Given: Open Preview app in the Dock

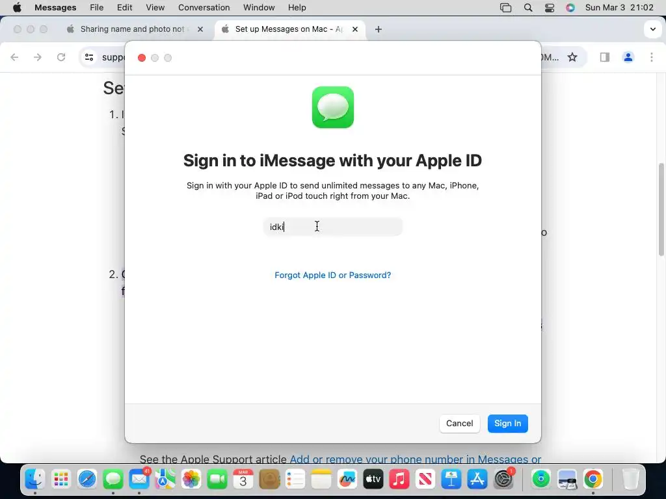Looking at the screenshot, I should [567, 479].
